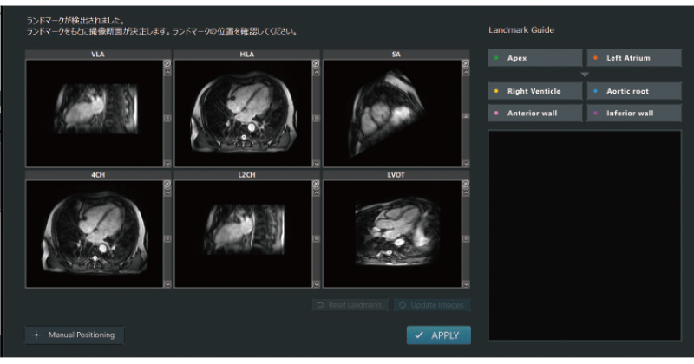Select the Aortic root landmark
The height and width of the screenshot is (364, 694).
click(x=633, y=91)
